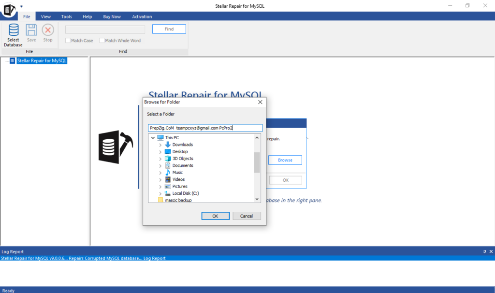Click the log entry about v9.0.0.6

(83, 258)
